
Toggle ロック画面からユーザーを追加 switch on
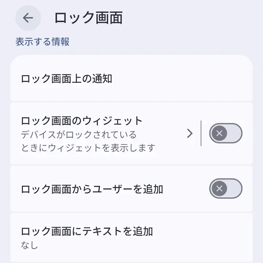pos(226,189)
